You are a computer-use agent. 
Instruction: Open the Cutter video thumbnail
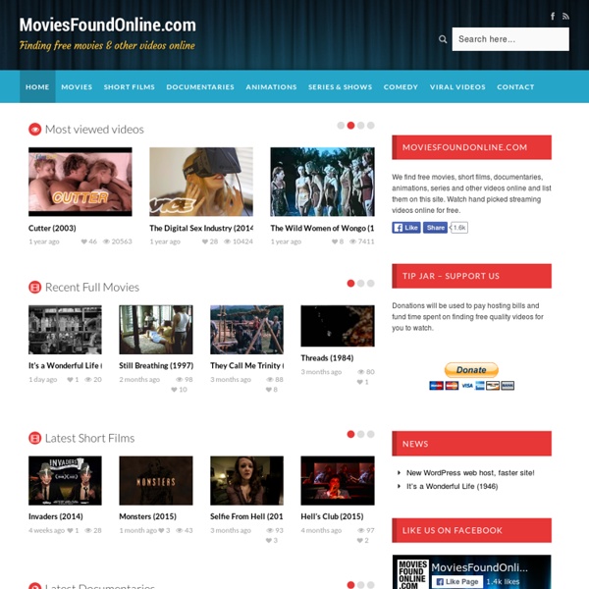[80, 182]
